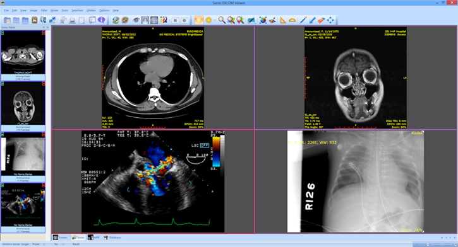The height and width of the screenshot is (247, 458).
Task: Click the R126 chest radiograph viewport
Action: (356, 181)
